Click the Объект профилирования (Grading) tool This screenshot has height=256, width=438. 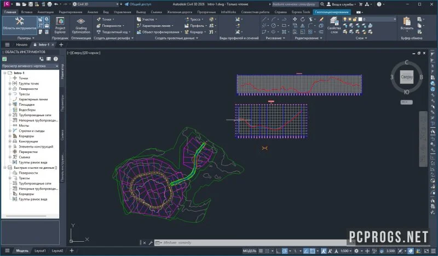pos(159,32)
